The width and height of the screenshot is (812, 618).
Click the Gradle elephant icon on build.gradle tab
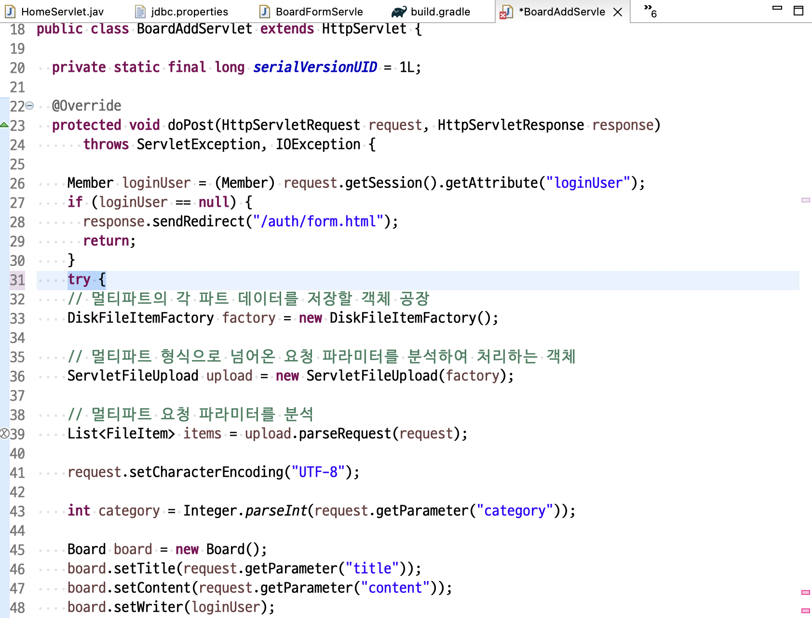coord(399,12)
